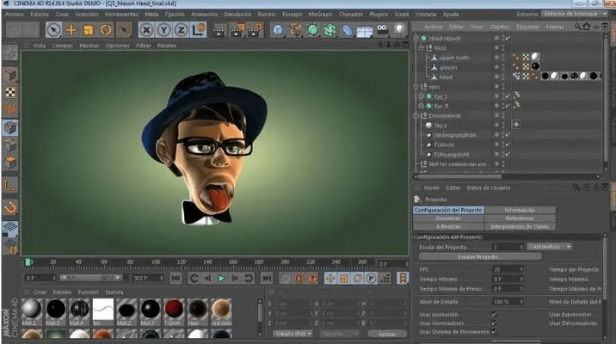Open the Entorno de Arranque layout dropdown
616x344 pixels.
575,14
